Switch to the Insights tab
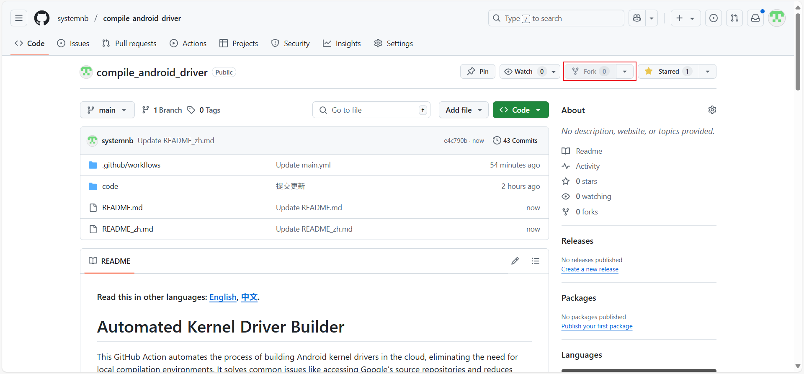 click(x=342, y=43)
